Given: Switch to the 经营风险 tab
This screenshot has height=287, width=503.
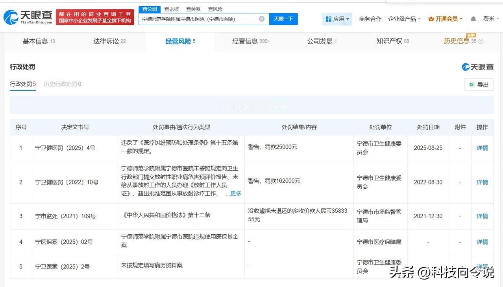Looking at the screenshot, I should (180, 41).
